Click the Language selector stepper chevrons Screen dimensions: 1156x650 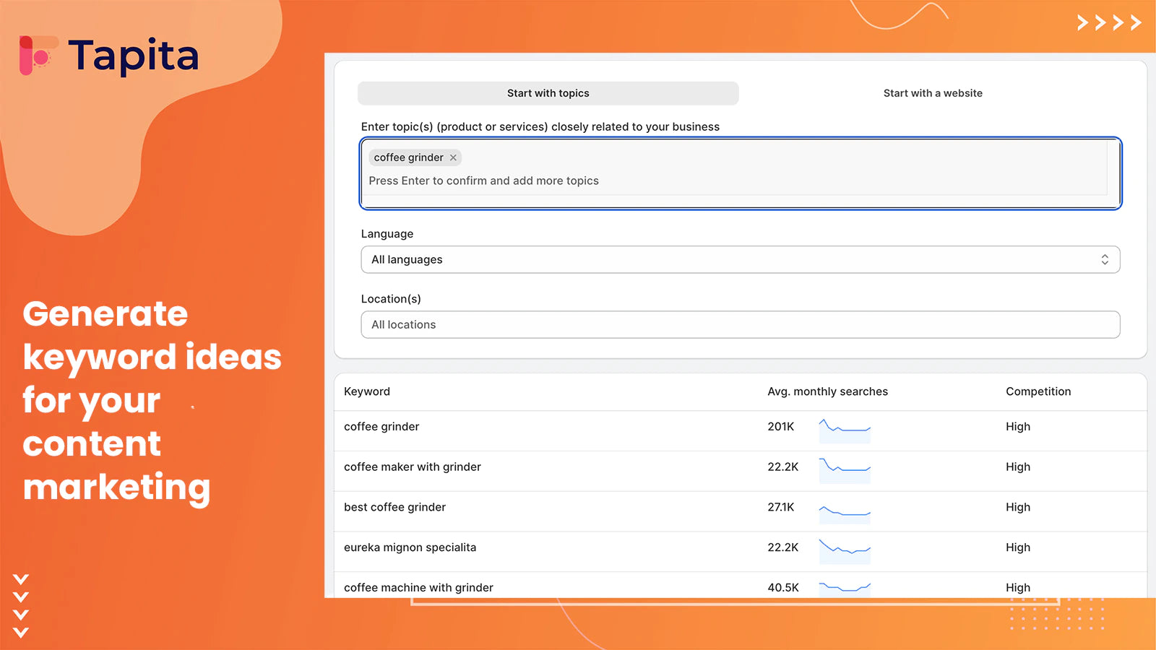coord(1105,259)
